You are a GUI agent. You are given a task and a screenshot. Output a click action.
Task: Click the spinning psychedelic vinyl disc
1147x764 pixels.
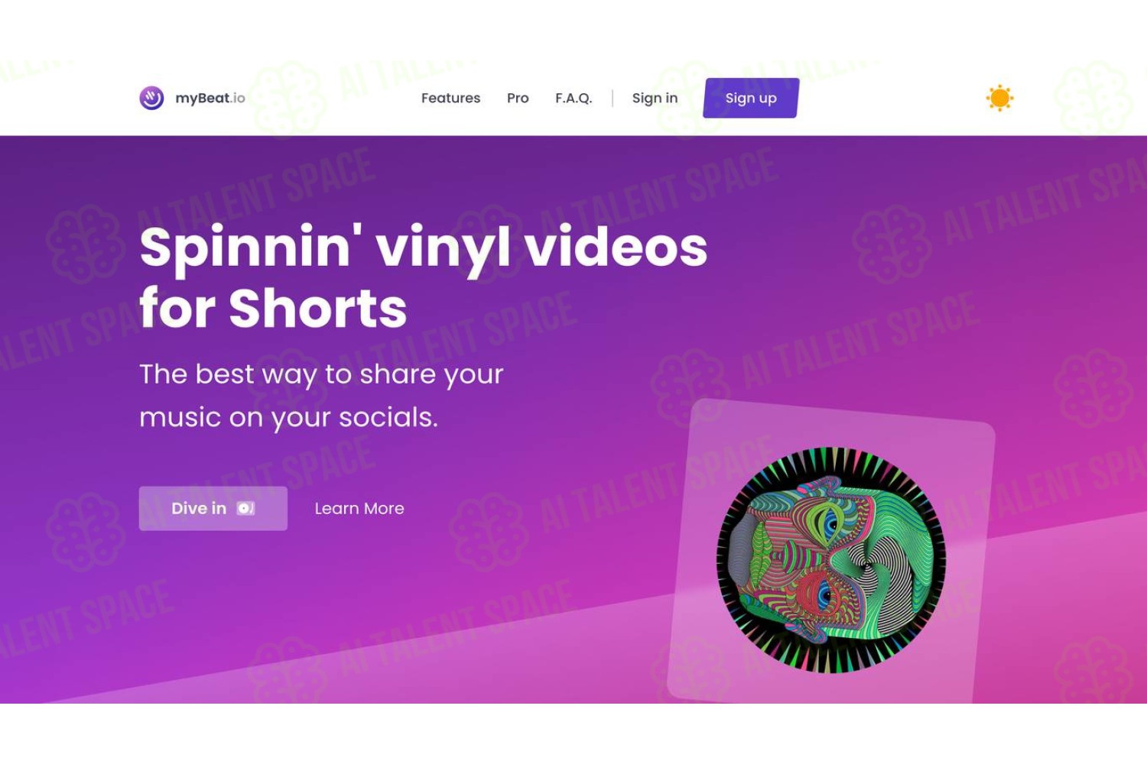click(x=831, y=560)
